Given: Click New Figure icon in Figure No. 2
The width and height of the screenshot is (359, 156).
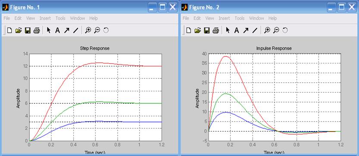Looking at the screenshot, I should 189,30.
